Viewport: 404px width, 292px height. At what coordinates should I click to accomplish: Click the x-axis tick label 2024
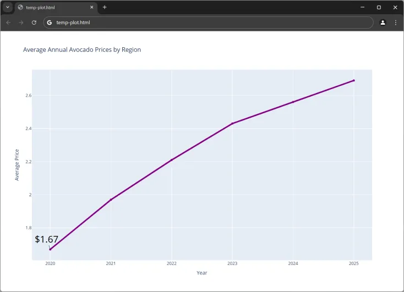pyautogui.click(x=293, y=263)
